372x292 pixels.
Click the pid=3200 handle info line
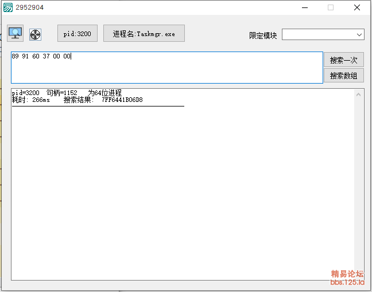click(67, 93)
